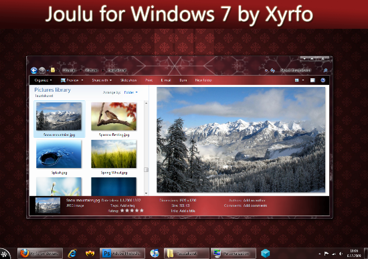Set rating with the third star
The height and width of the screenshot is (259, 368).
(x=132, y=211)
